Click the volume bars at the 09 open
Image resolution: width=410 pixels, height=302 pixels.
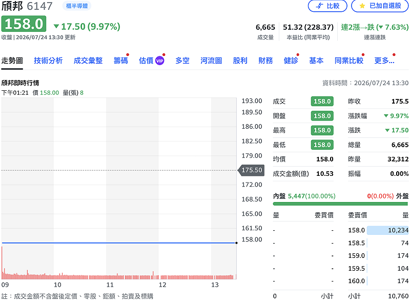tap(3, 263)
